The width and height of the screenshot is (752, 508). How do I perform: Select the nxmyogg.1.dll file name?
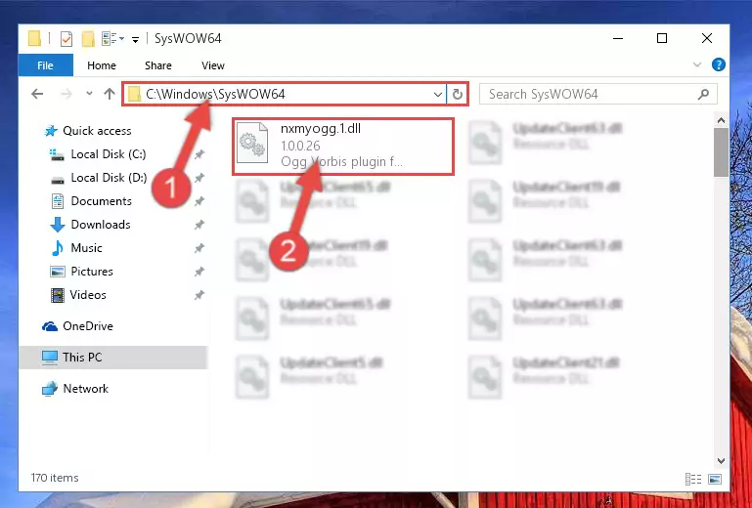click(x=321, y=128)
